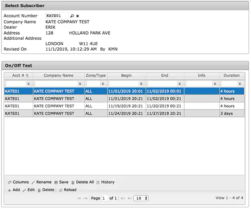Reload the On/Off Test grid
Viewport: 251px width, 209px height.
pyautogui.click(x=68, y=190)
